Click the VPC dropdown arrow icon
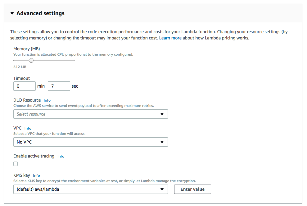The height and width of the screenshot is (206, 307). (x=162, y=142)
